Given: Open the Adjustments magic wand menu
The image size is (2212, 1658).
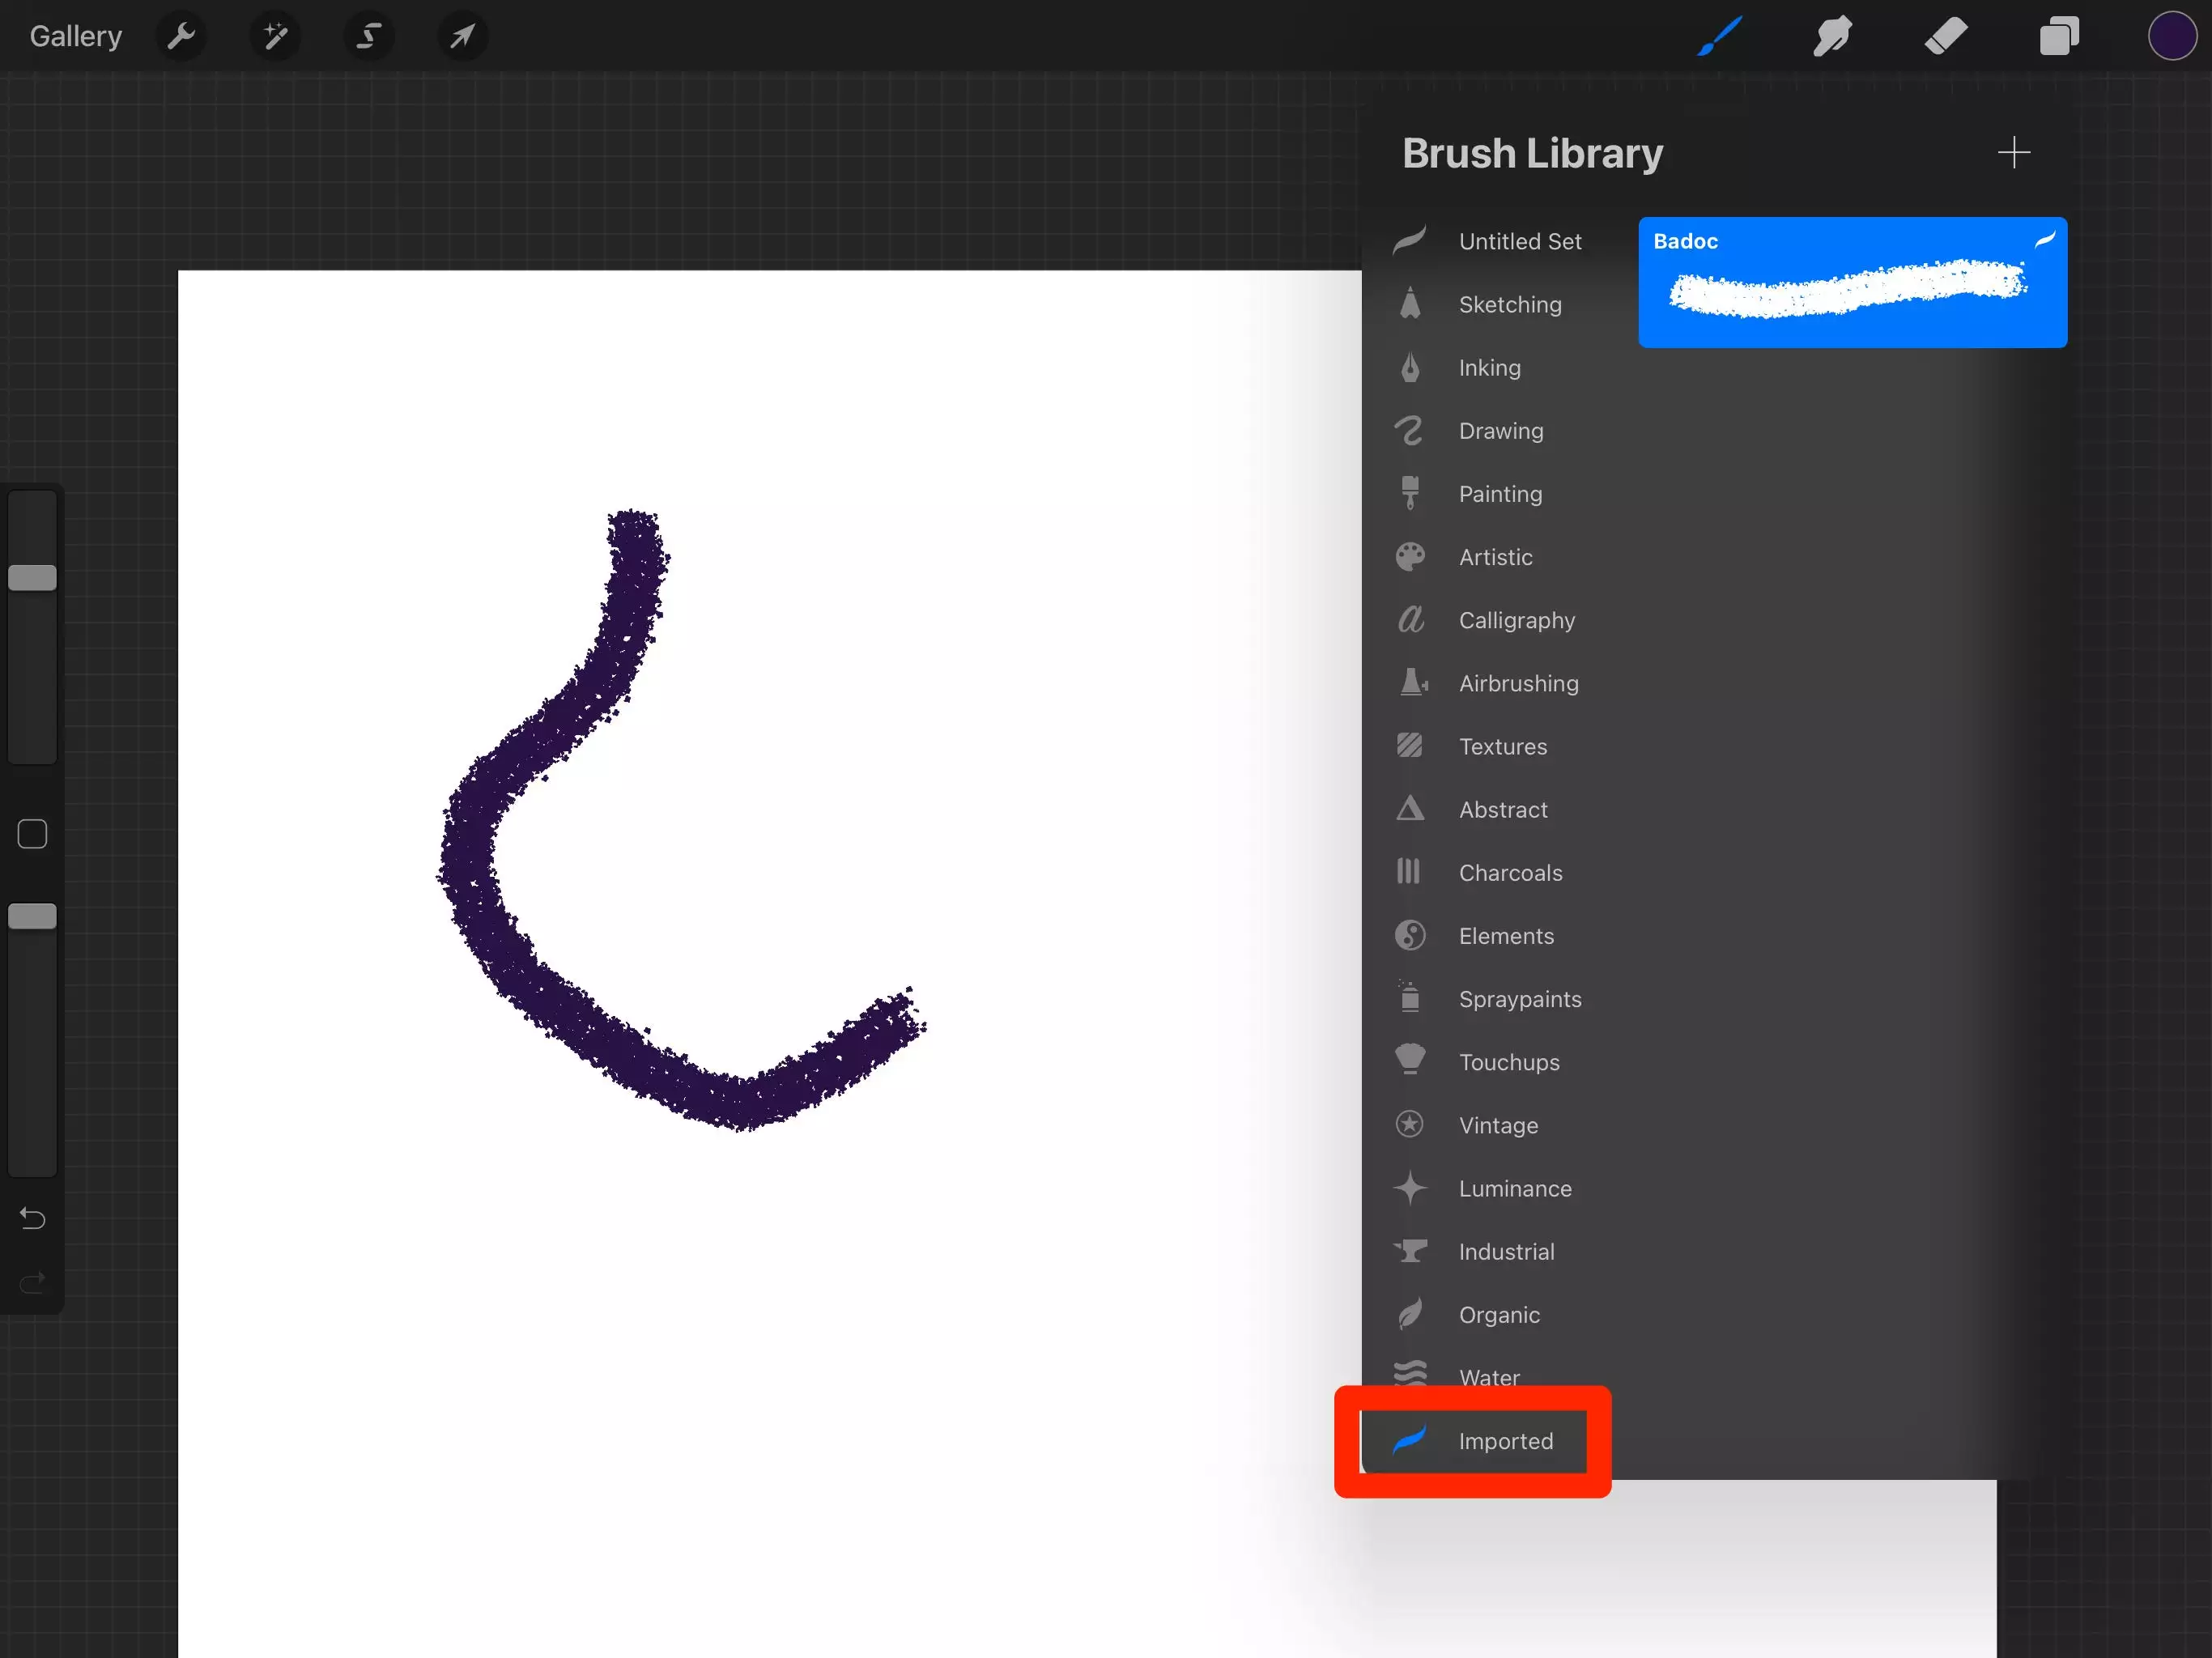Looking at the screenshot, I should 275,37.
